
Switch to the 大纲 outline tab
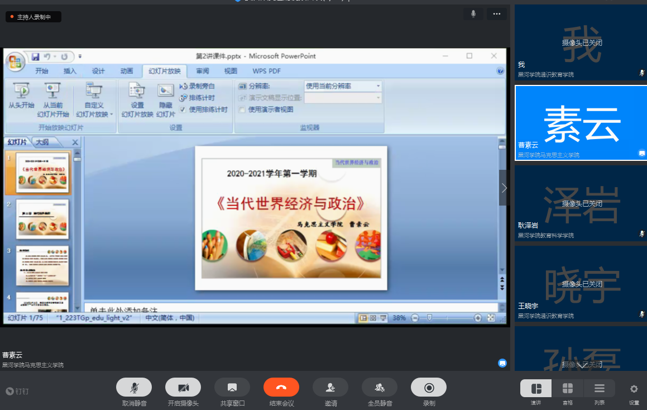pos(42,142)
